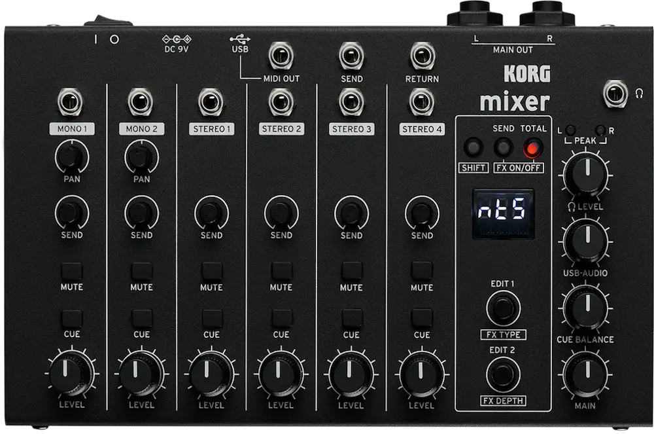Enable CUE on STEREO 3 channel
654x434 pixels.
click(x=352, y=318)
